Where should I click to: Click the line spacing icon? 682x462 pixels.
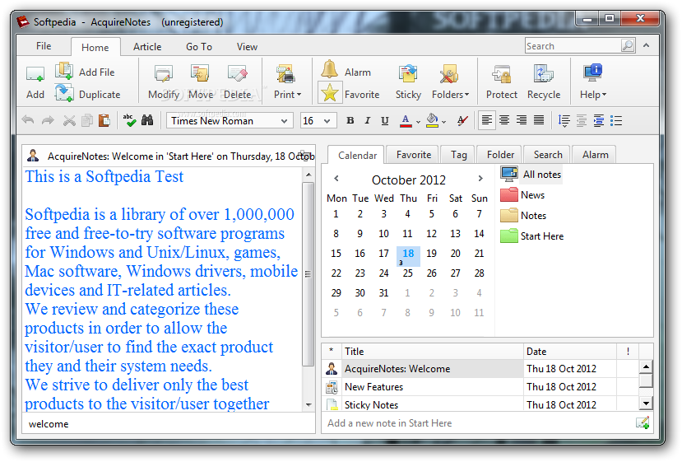(564, 120)
